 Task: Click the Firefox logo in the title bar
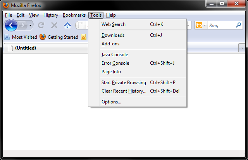point(6,5)
